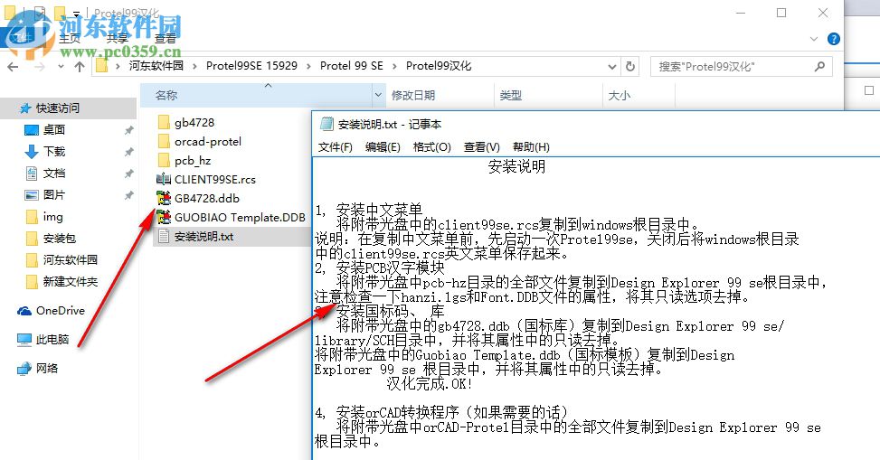Screen dimensions: 880x460
Task: Open the pcb_hz folder icon
Action: pos(164,161)
